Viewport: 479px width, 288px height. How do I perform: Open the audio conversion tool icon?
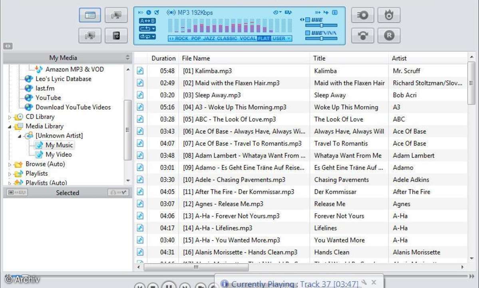coord(363,36)
